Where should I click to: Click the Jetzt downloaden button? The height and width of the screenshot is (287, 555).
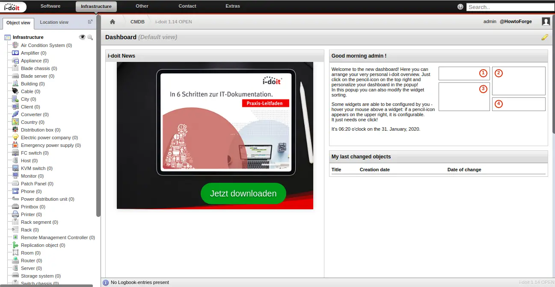tap(243, 193)
